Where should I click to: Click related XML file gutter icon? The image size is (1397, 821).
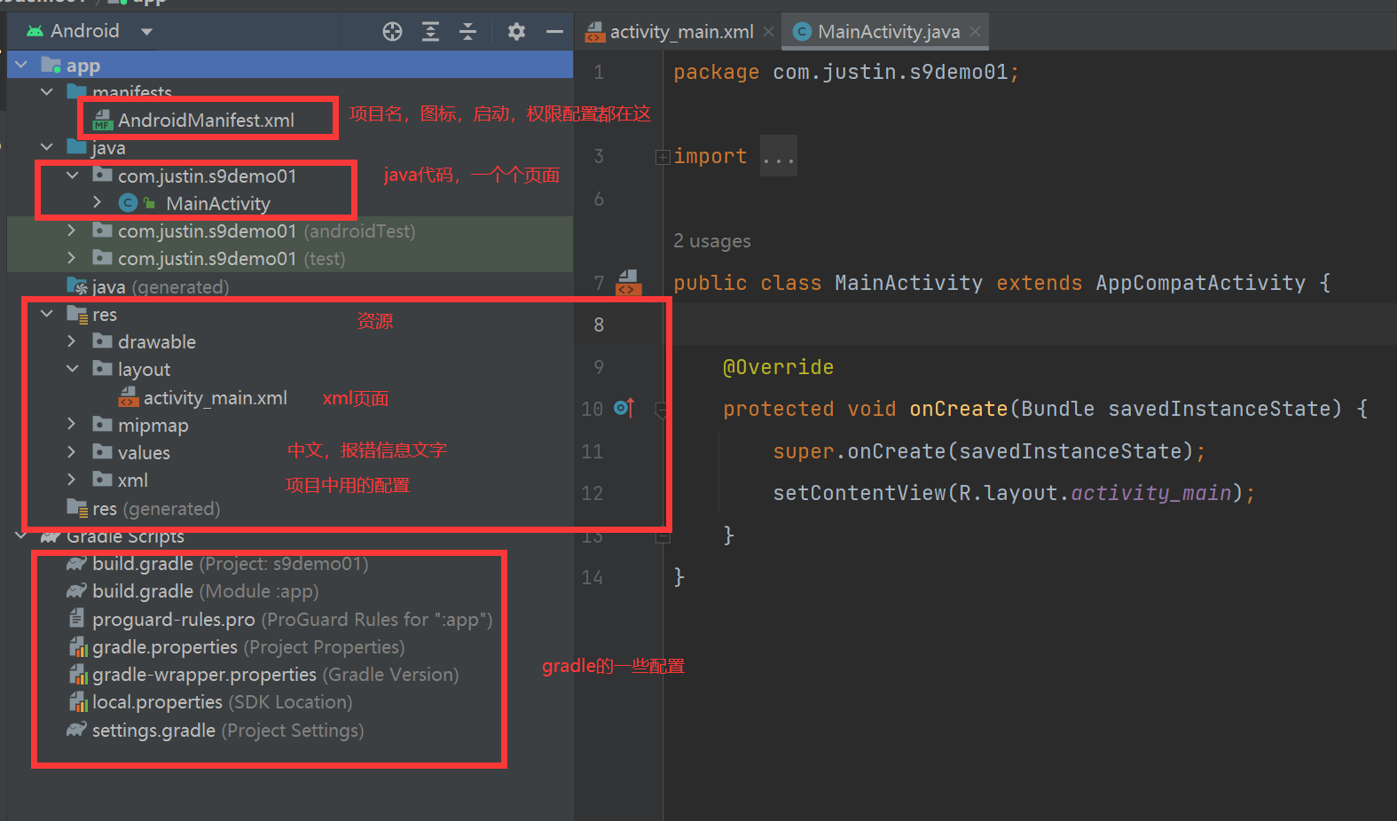click(628, 283)
